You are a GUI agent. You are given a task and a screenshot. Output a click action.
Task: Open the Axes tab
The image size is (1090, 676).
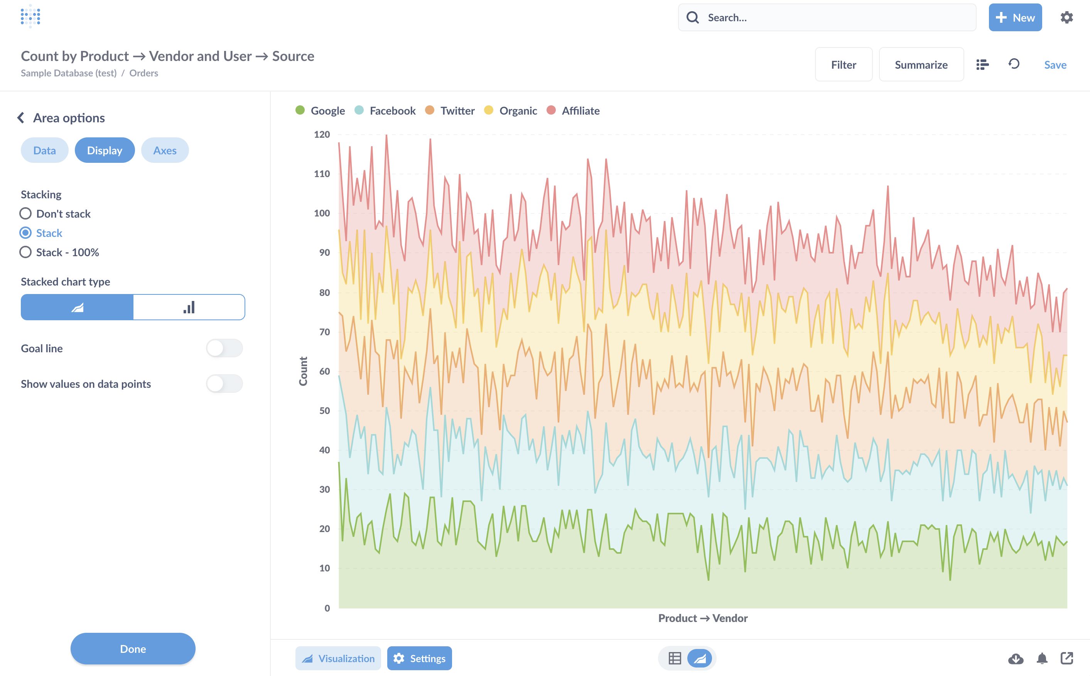(165, 150)
